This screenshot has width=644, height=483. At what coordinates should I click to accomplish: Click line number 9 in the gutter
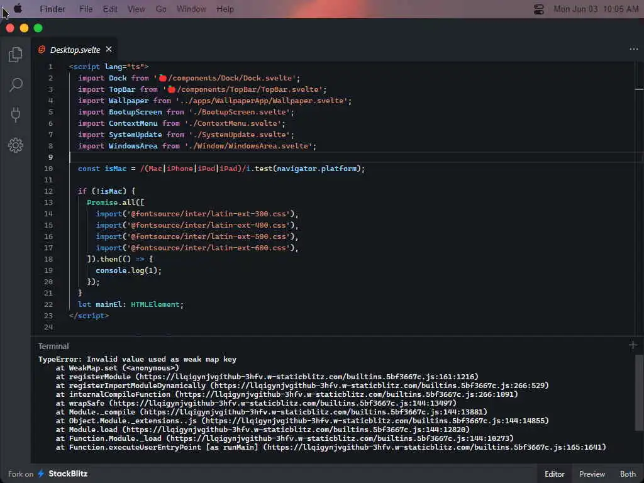click(50, 157)
